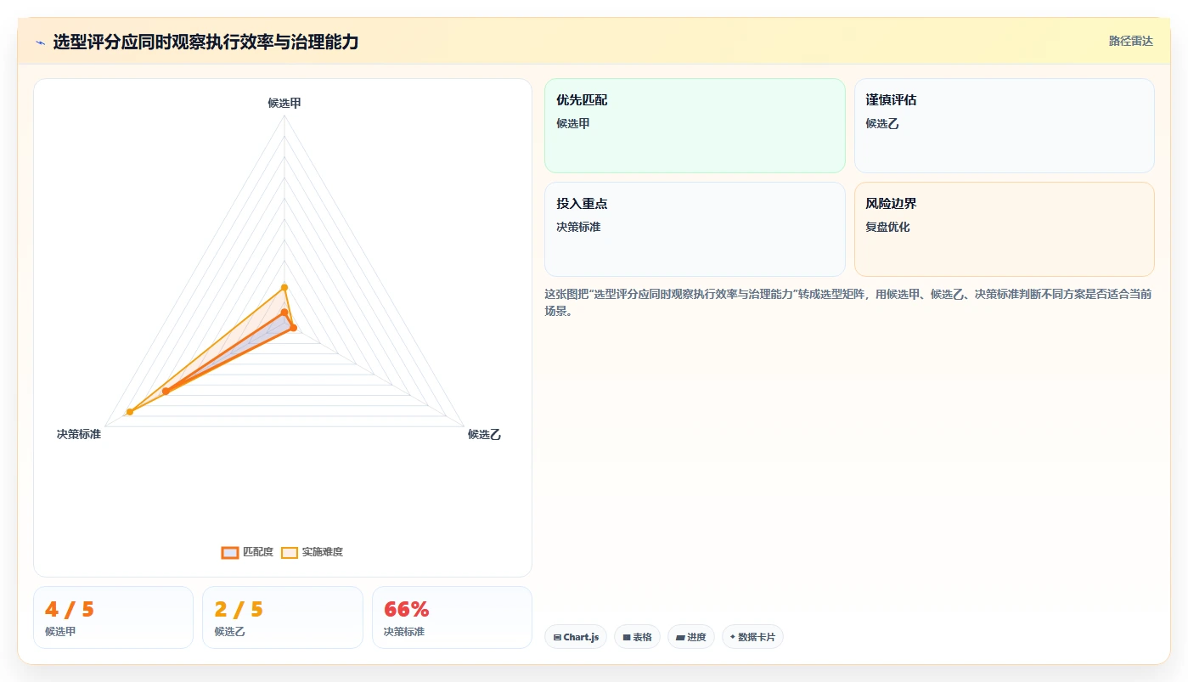This screenshot has width=1188, height=682.
Task: Click the 实施难度 data point on 决策标准 axis
Action: click(x=130, y=412)
